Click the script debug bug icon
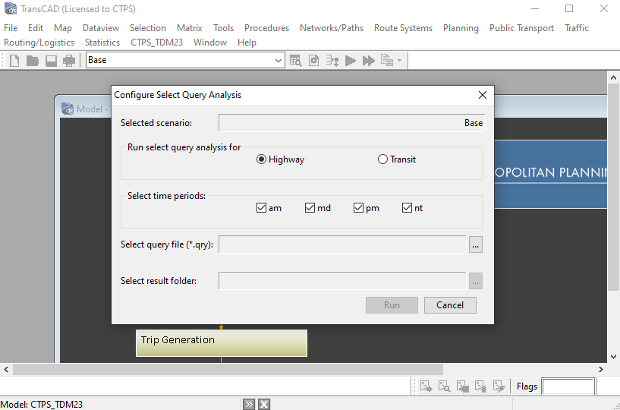The width and height of the screenshot is (620, 410). (480, 386)
